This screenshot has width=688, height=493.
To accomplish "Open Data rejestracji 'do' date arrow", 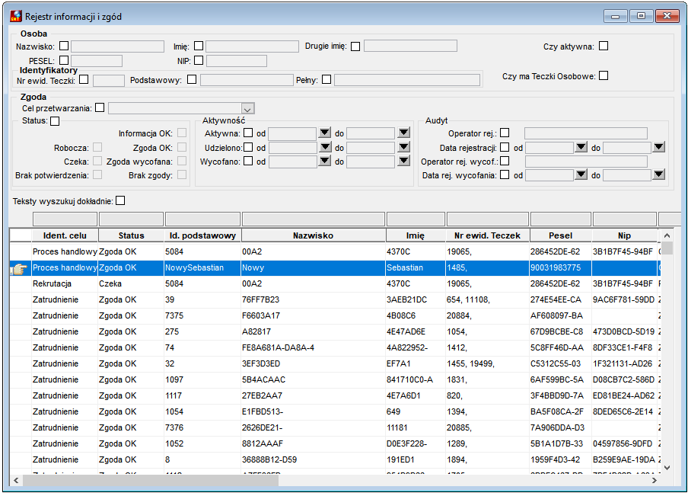I will [659, 147].
